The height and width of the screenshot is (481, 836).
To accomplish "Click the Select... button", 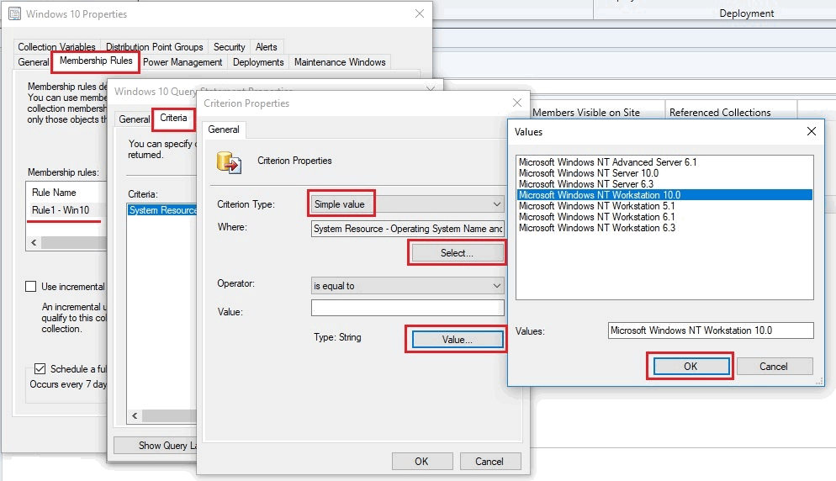I will (x=457, y=253).
